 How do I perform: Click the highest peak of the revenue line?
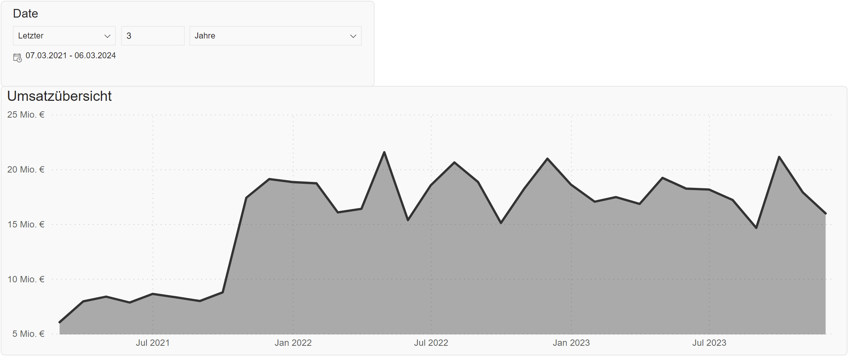click(384, 152)
